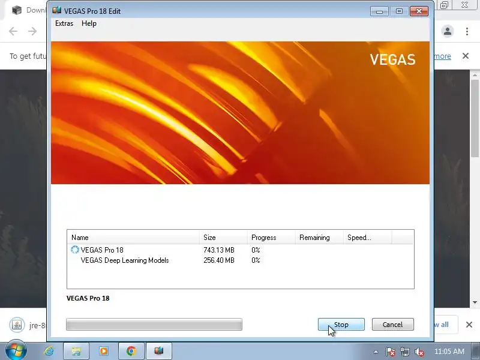Click the Show desktop button
This screenshot has width=480, height=360.
pos(476,351)
